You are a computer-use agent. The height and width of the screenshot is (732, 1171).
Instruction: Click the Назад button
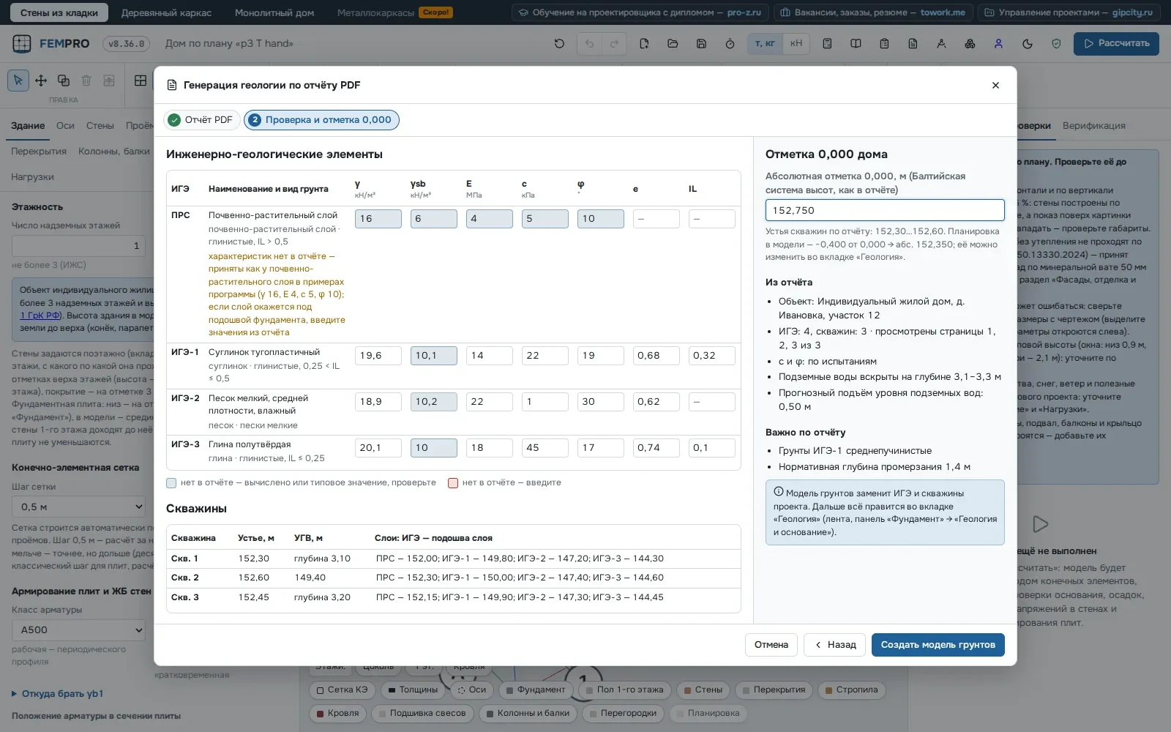[x=835, y=645]
